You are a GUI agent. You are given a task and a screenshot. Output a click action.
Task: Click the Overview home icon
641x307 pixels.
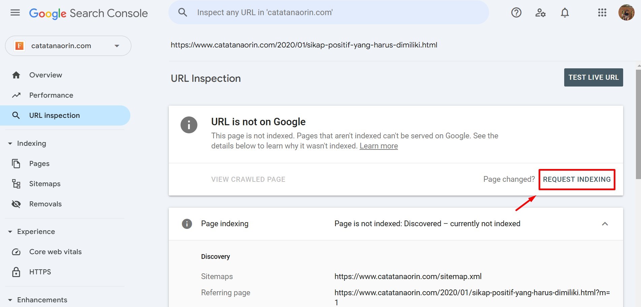coord(16,75)
